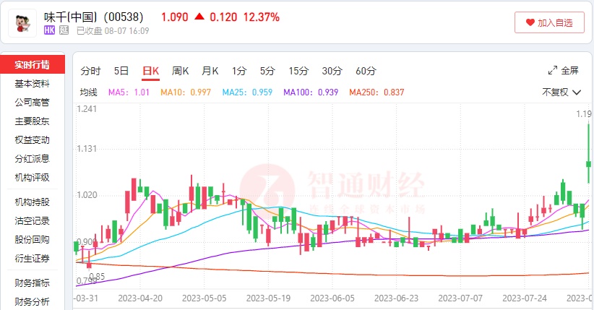The height and width of the screenshot is (310, 594).
Task: Switch to 60分 chart tab
Action: (x=366, y=71)
